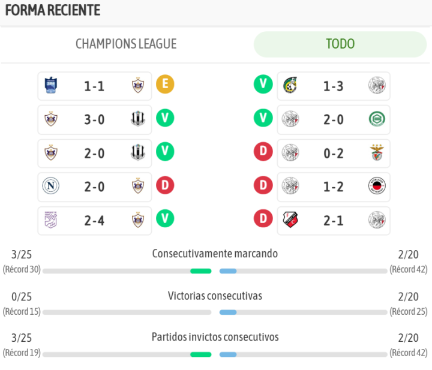Click the Benfica crest in 0-2 match
This screenshot has height=370, width=432.
point(377,153)
